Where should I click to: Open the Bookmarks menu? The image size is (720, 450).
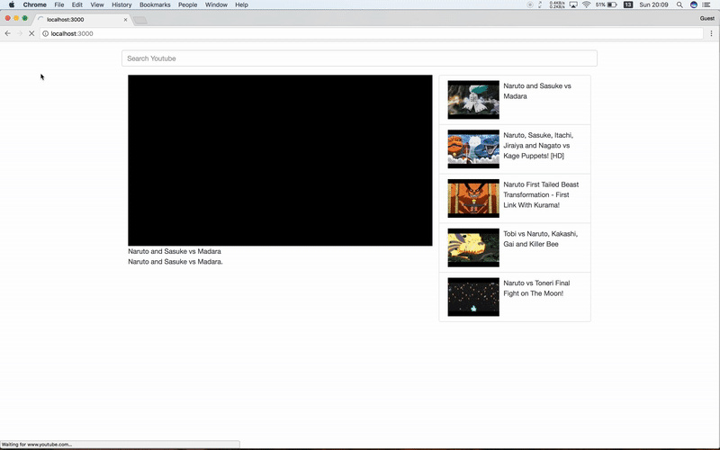154,4
